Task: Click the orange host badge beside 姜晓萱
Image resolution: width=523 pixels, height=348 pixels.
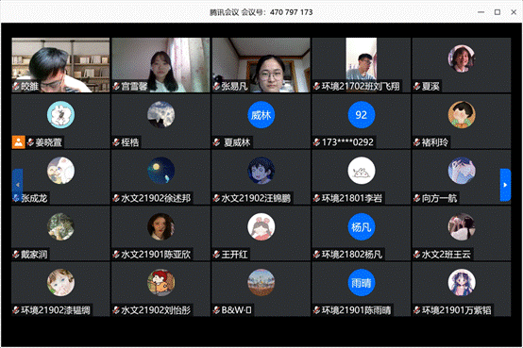Action: click(18, 142)
